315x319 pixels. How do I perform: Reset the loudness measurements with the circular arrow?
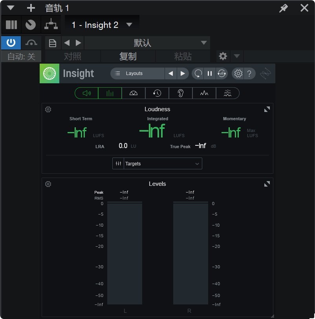198,73
